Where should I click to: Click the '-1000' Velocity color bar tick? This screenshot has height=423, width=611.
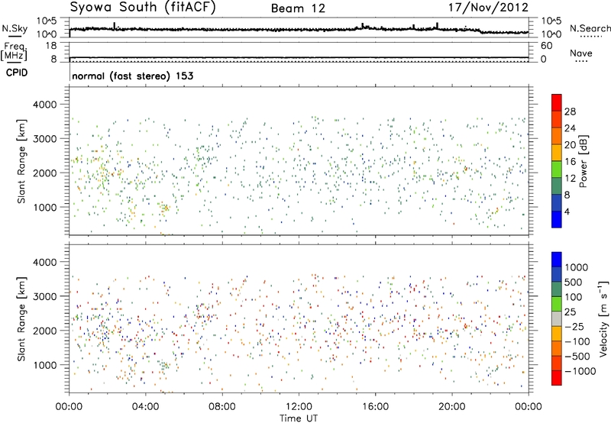(580, 371)
